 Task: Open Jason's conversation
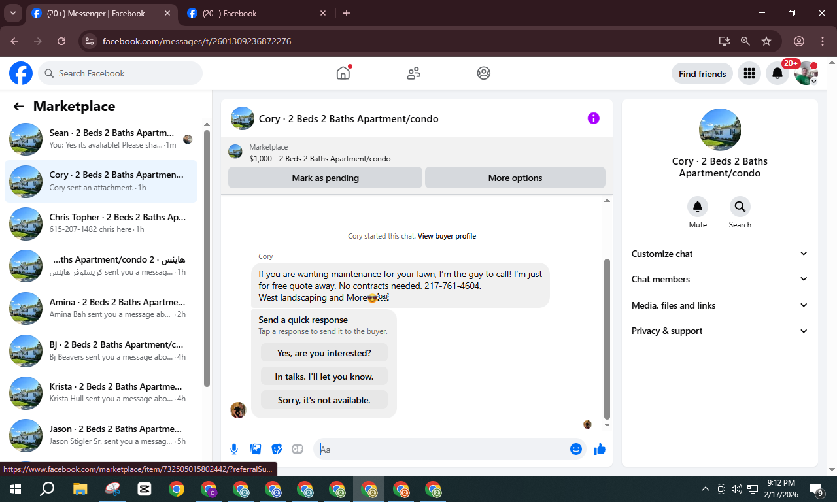tap(101, 435)
